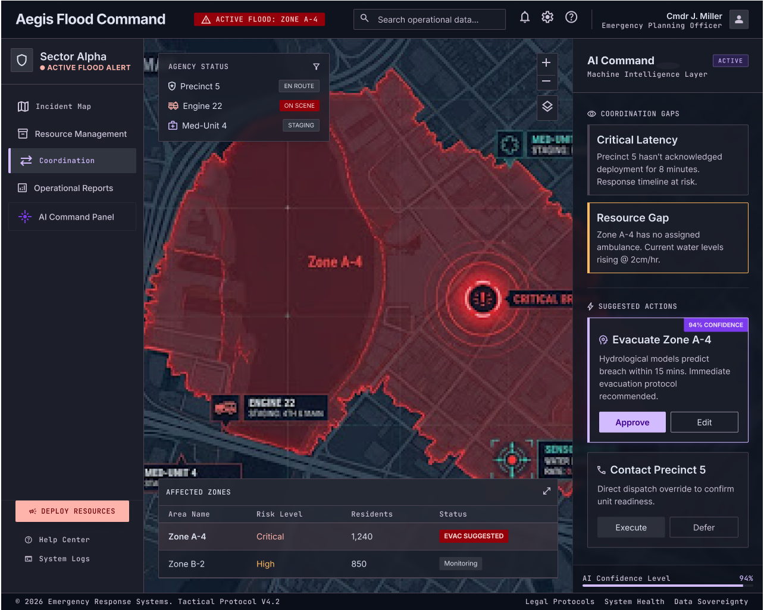Click the Area Name column header
Screen dimensions: 764x610
click(189, 514)
